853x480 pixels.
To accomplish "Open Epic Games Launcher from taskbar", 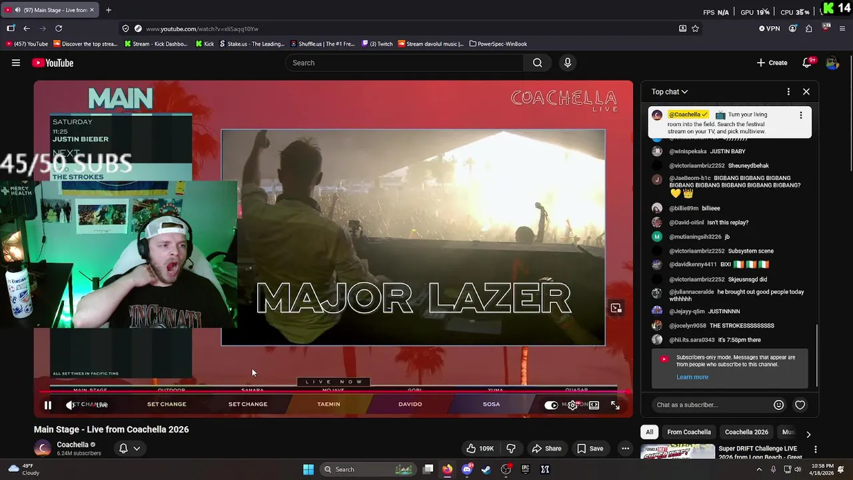I will [525, 469].
